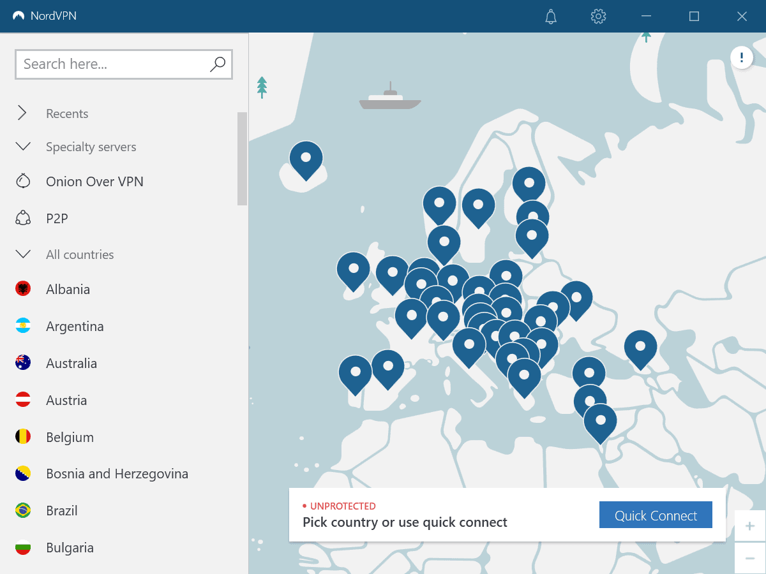
Task: Select Austria from the country list
Action: (x=68, y=400)
